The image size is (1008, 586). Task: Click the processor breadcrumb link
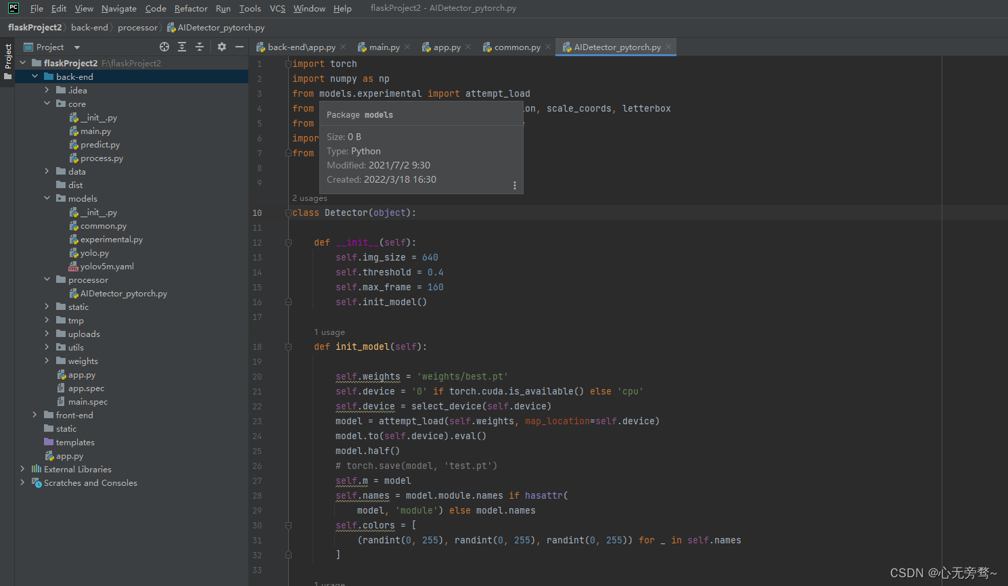click(x=137, y=27)
